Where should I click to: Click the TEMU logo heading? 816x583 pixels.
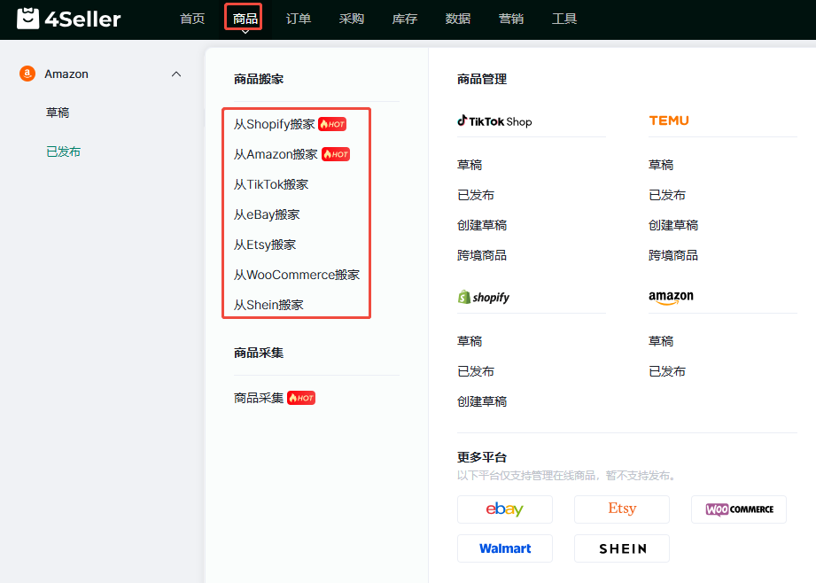tap(668, 120)
